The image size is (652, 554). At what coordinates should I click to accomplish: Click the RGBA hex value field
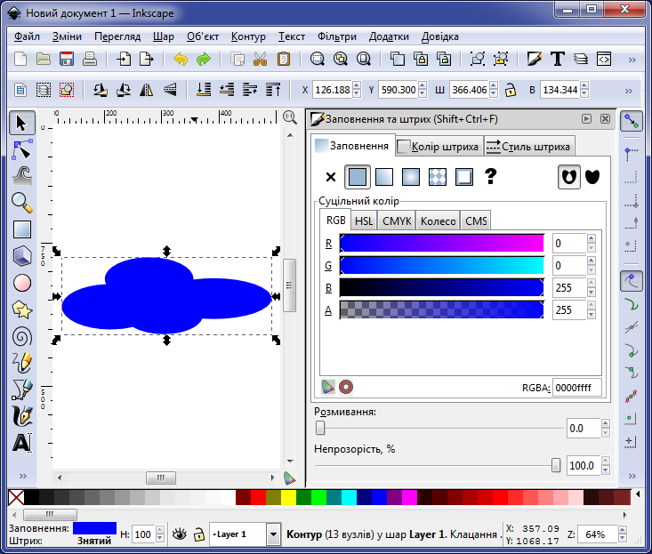[576, 387]
